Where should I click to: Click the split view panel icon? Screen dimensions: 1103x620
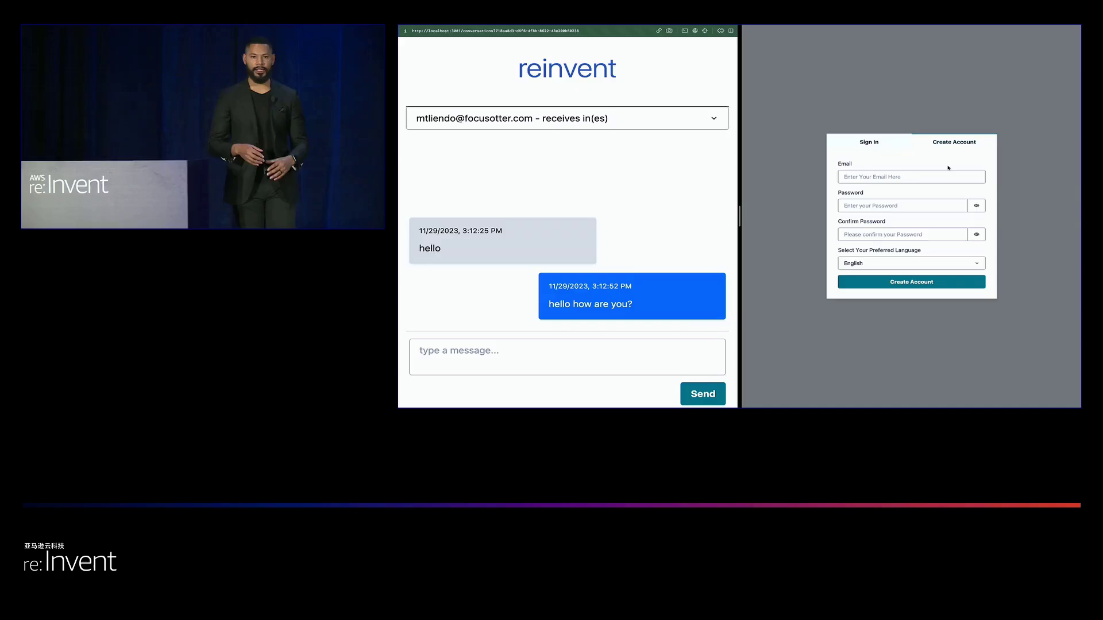pyautogui.click(x=731, y=31)
